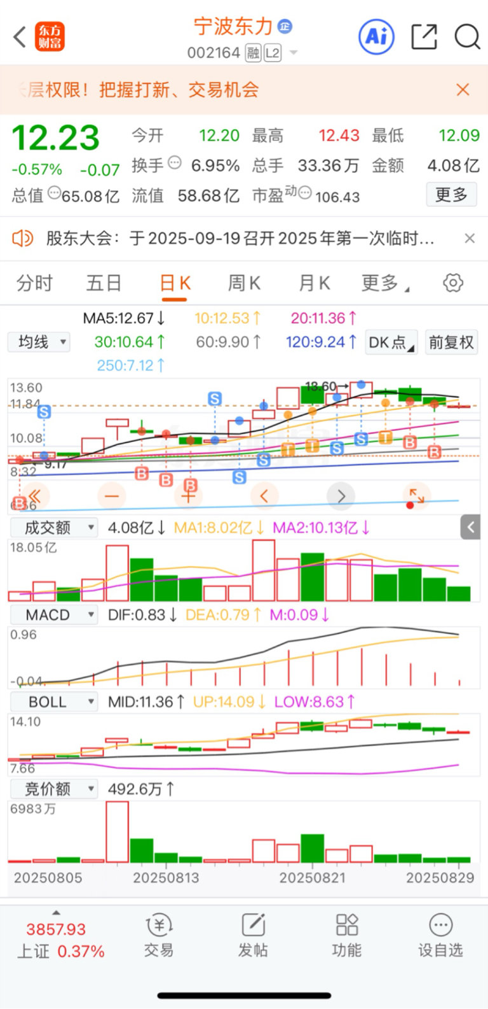Tap the back arrow at top left
The width and height of the screenshot is (488, 1009).
point(20,37)
